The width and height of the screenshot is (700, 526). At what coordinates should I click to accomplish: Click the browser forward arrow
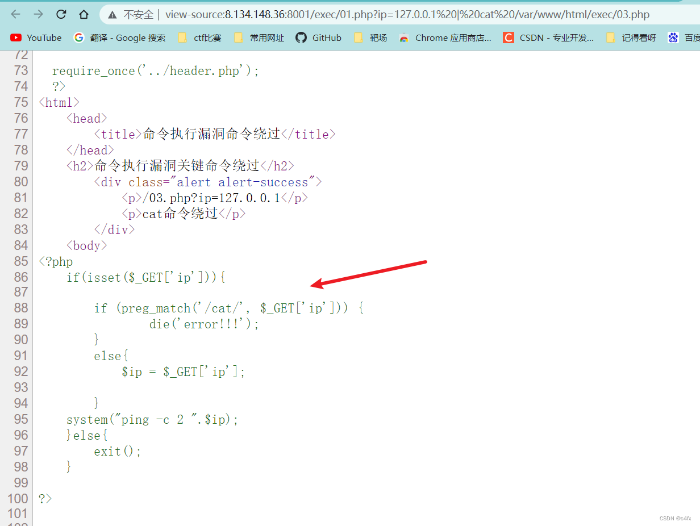pos(38,15)
